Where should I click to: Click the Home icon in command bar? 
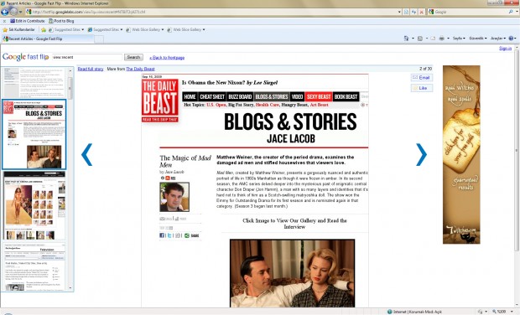tap(406, 39)
